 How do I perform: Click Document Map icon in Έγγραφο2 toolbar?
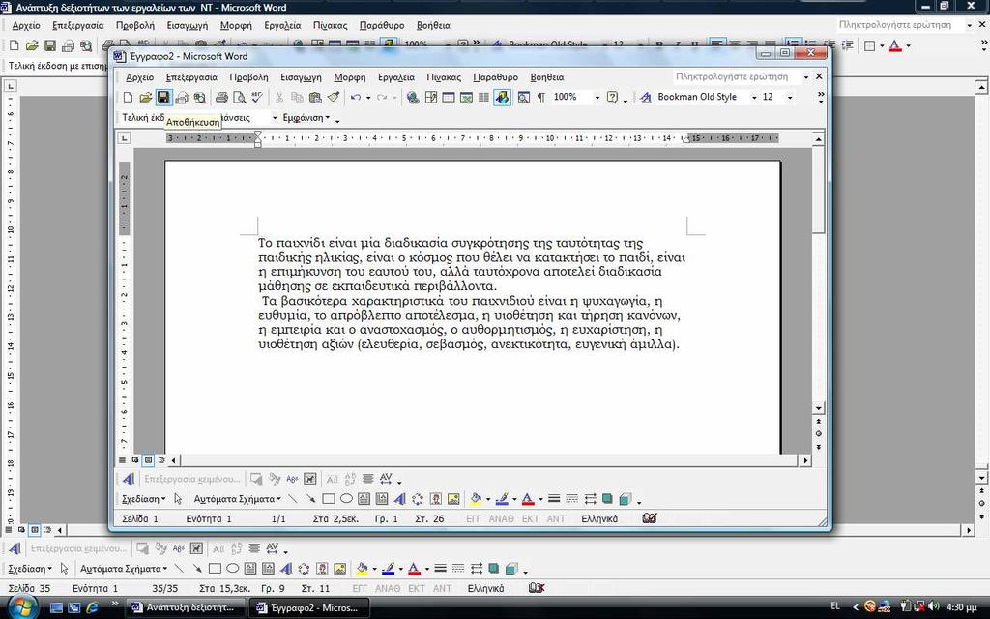point(523,98)
